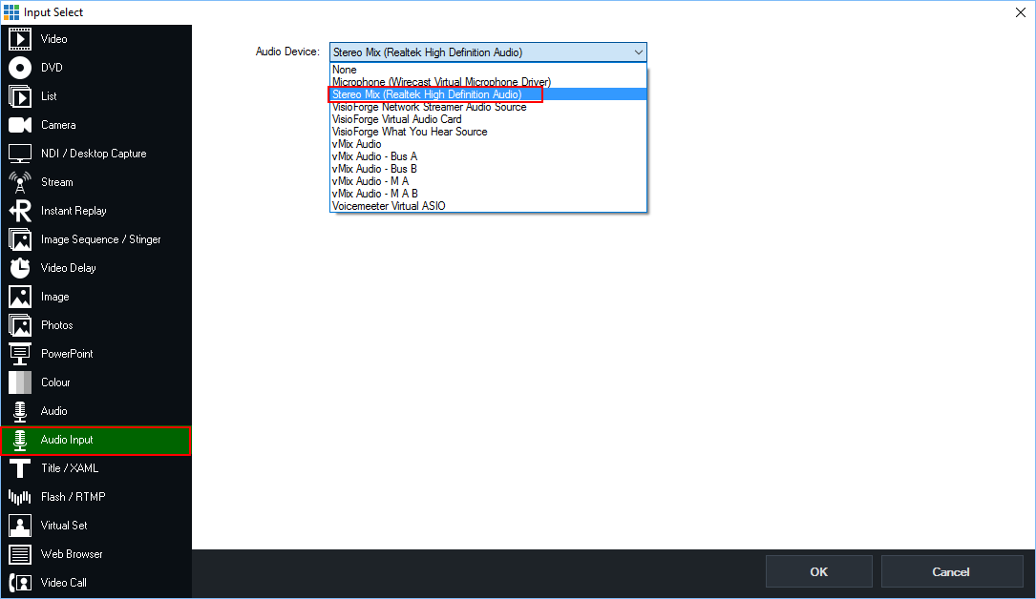Pick vMix Audio - M A
This screenshot has height=599, width=1036.
(x=488, y=181)
